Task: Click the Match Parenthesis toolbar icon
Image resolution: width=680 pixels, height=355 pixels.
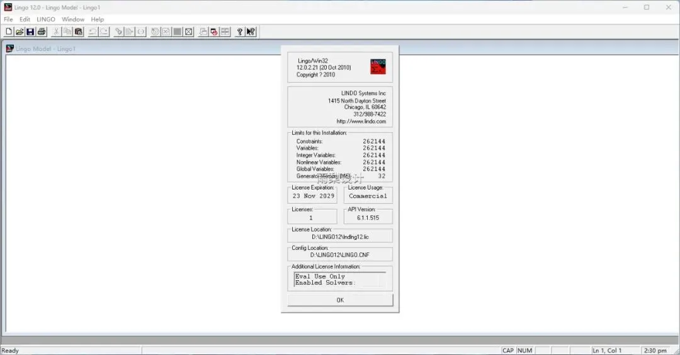Action: [x=141, y=31]
